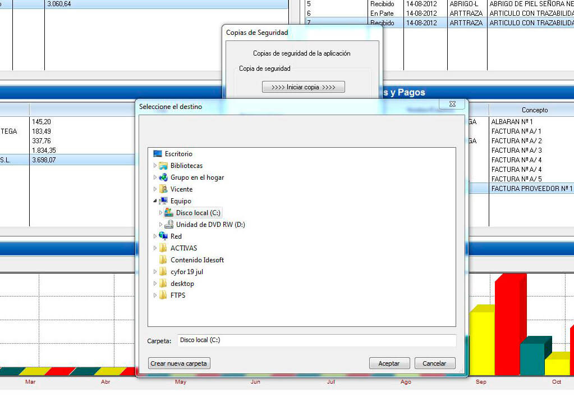Select the desktop folder in tree

(182, 284)
